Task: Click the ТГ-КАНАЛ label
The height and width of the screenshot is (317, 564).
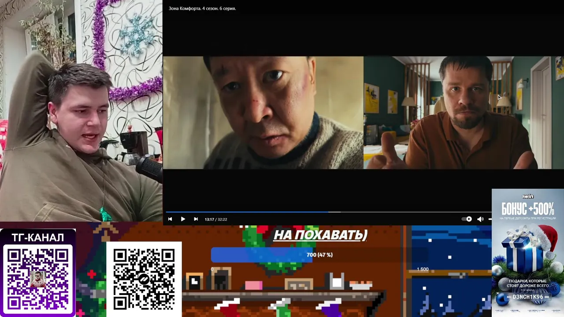Action: (x=38, y=238)
